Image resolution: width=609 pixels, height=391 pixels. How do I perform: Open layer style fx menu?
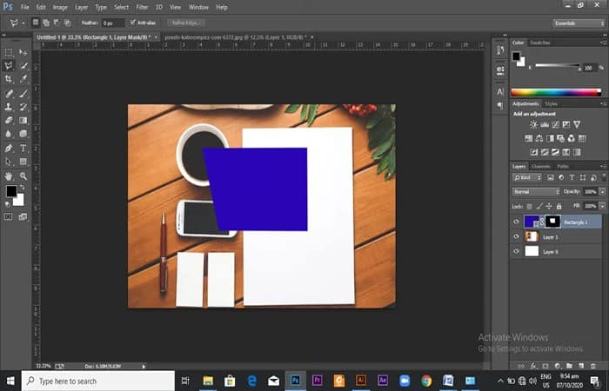tap(533, 366)
